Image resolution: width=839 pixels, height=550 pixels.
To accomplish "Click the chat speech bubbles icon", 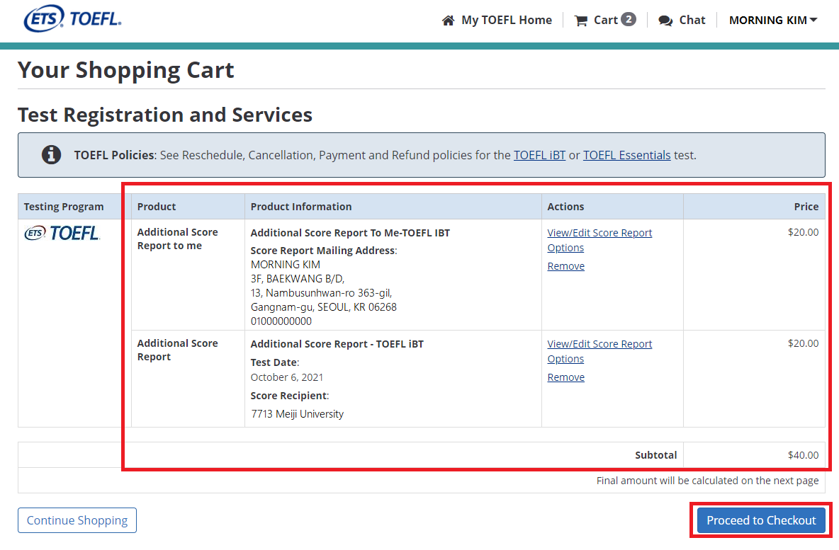I will tap(665, 21).
